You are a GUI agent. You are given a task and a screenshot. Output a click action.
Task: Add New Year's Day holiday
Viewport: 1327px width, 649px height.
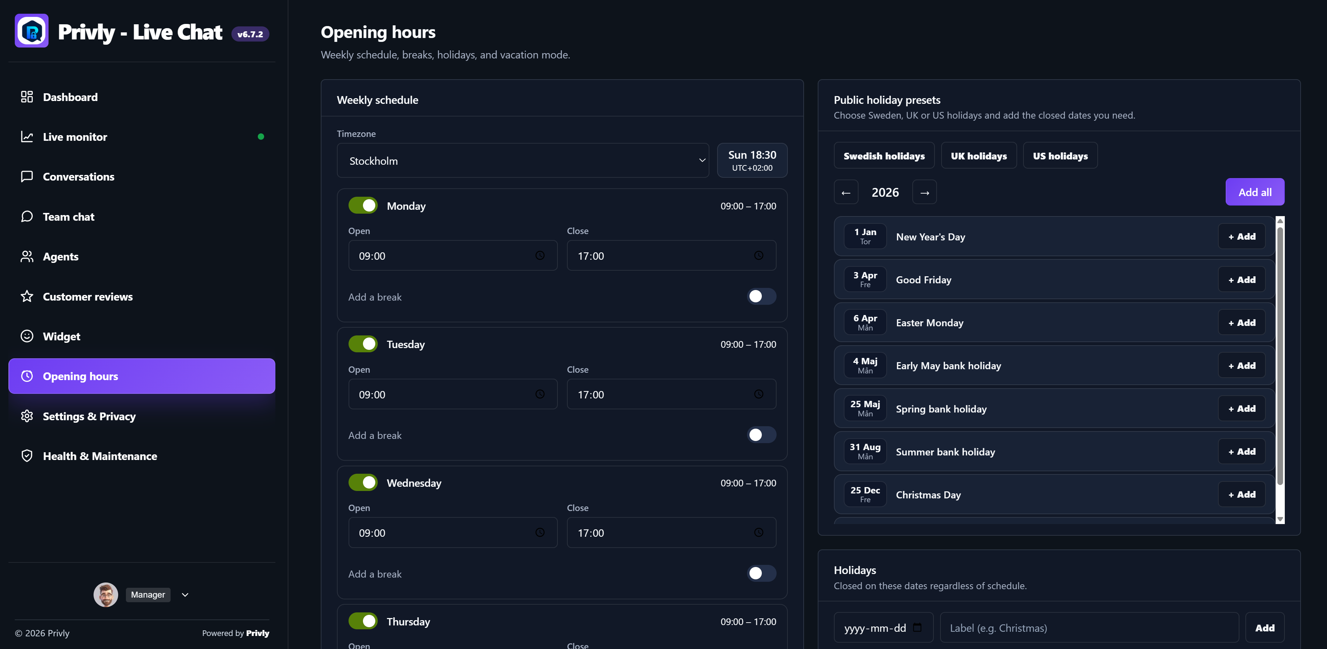point(1242,236)
